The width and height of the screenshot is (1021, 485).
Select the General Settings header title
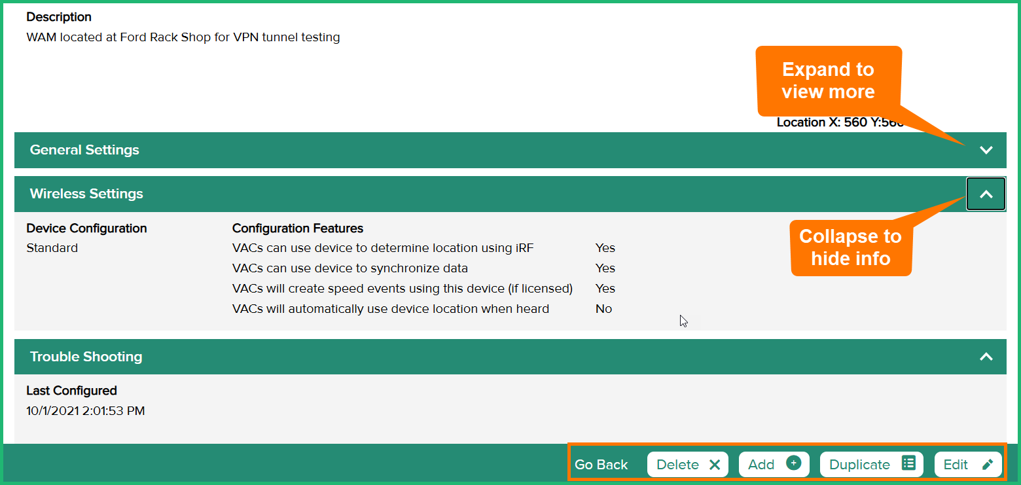coord(84,150)
